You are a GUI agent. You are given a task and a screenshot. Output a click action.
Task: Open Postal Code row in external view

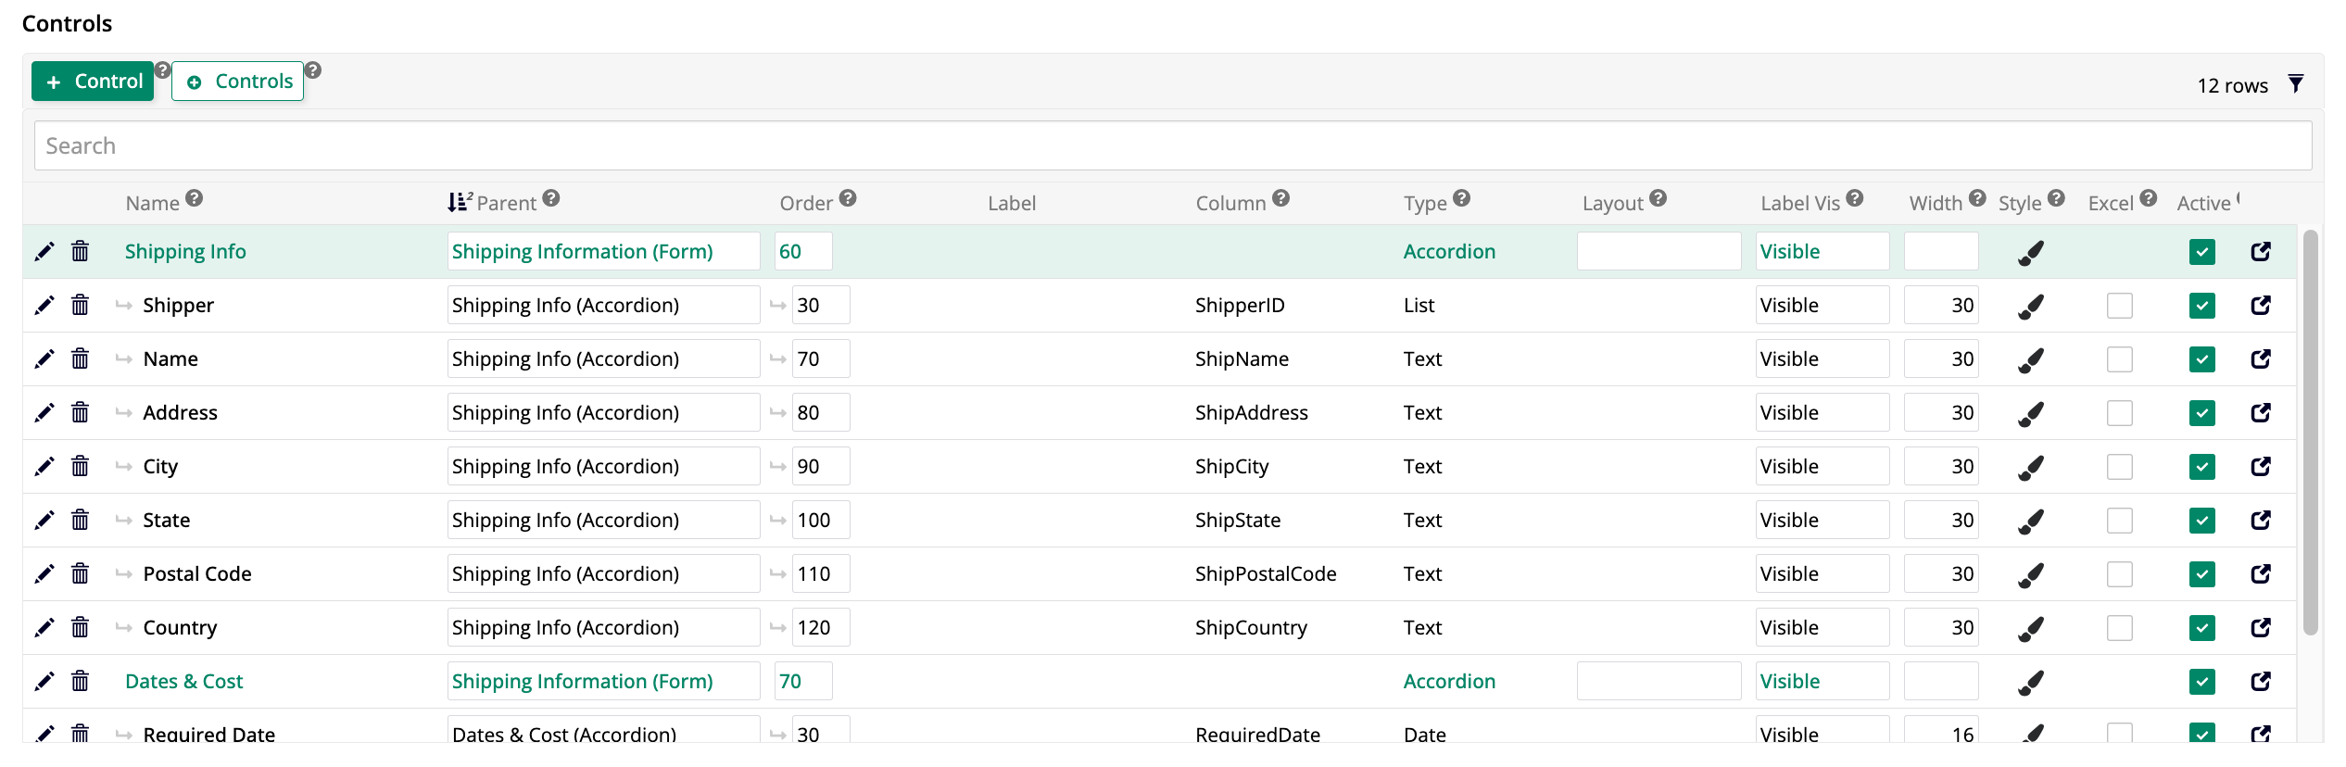2260,574
